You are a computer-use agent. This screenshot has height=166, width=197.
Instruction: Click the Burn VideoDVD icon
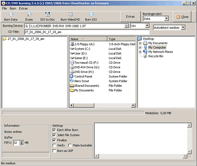click(x=71, y=14)
